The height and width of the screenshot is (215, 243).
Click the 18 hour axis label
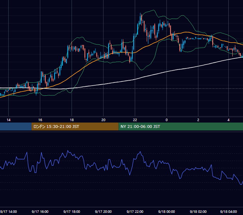point(72,120)
